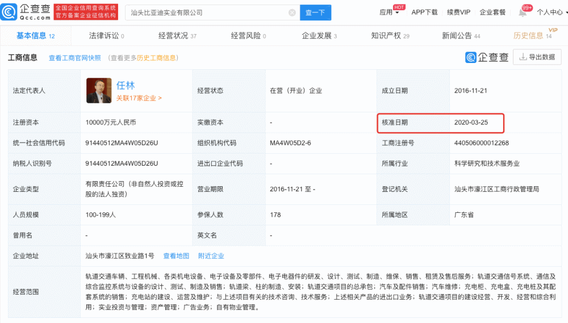The width and height of the screenshot is (568, 323).
Task: Select organization code MA4W05D2-6
Action: click(x=290, y=143)
